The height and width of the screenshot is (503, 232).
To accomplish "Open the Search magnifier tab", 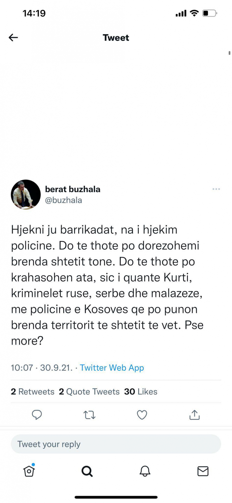I will coord(87,471).
